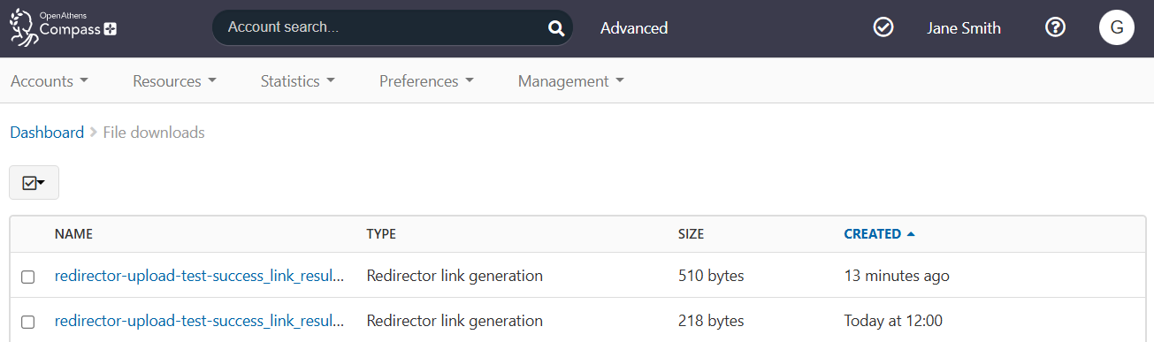Click Redirector link generation in 510 bytes row
Image resolution: width=1154 pixels, height=342 pixels.
tap(455, 276)
